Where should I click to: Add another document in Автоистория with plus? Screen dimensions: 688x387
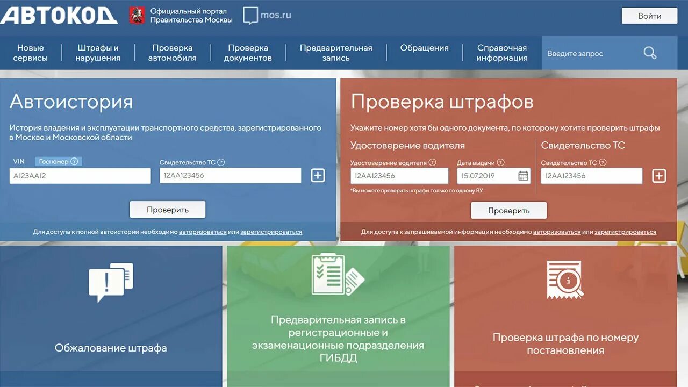(x=318, y=175)
